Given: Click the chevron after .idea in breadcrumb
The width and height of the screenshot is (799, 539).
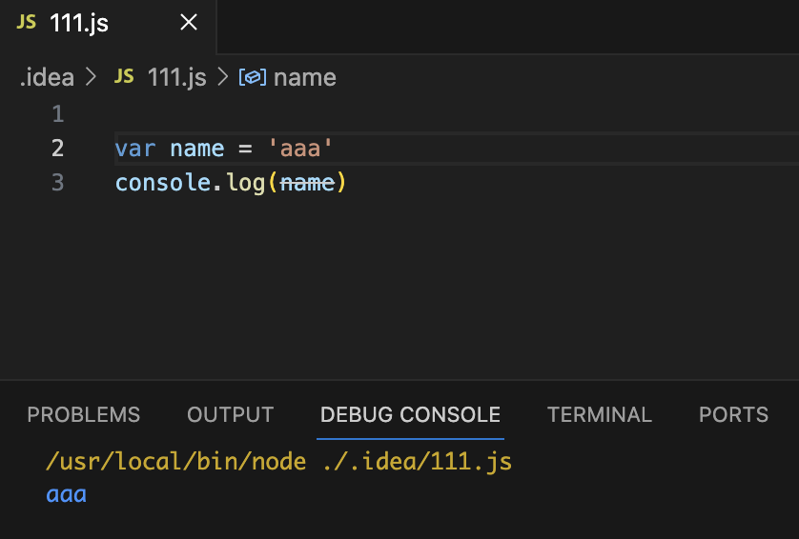Looking at the screenshot, I should 92,77.
